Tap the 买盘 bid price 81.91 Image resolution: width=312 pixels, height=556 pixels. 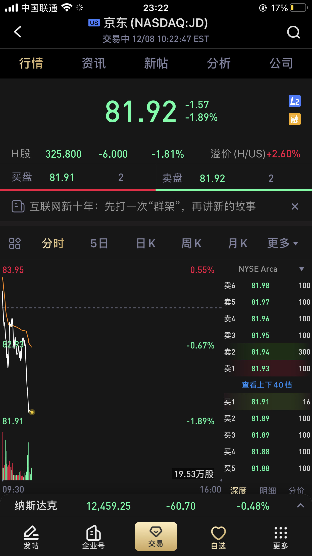[x=62, y=178]
